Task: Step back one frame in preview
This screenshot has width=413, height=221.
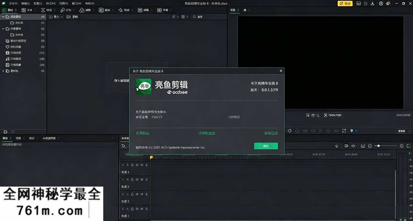Action: tap(313, 131)
